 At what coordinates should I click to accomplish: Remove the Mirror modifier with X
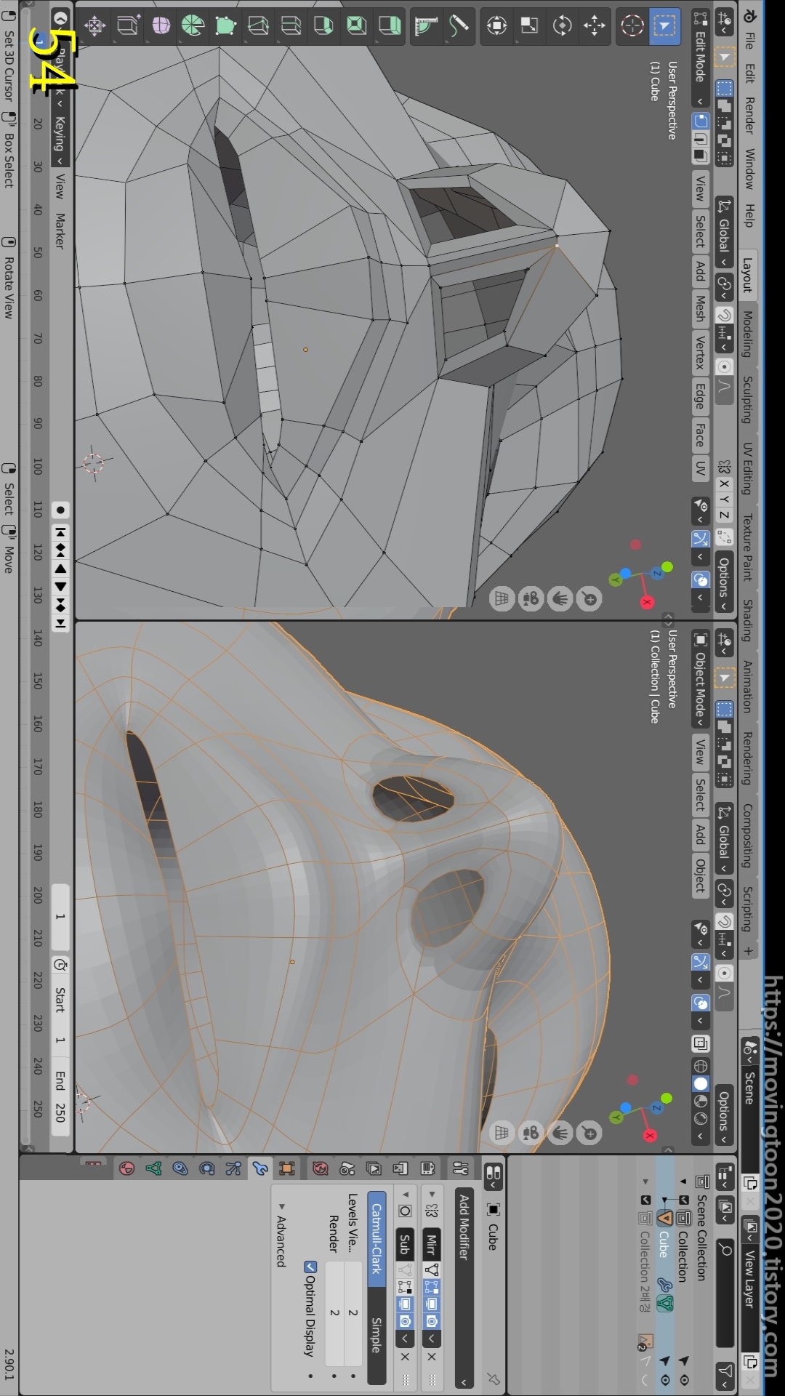click(432, 1357)
